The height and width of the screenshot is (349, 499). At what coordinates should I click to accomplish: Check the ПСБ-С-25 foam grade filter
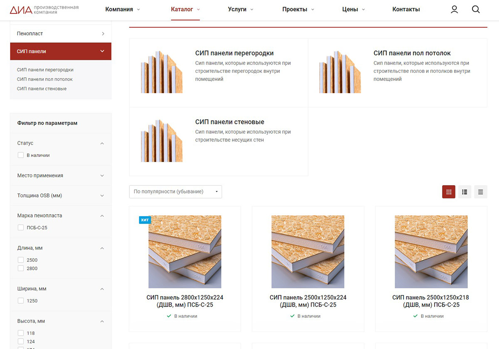(21, 228)
